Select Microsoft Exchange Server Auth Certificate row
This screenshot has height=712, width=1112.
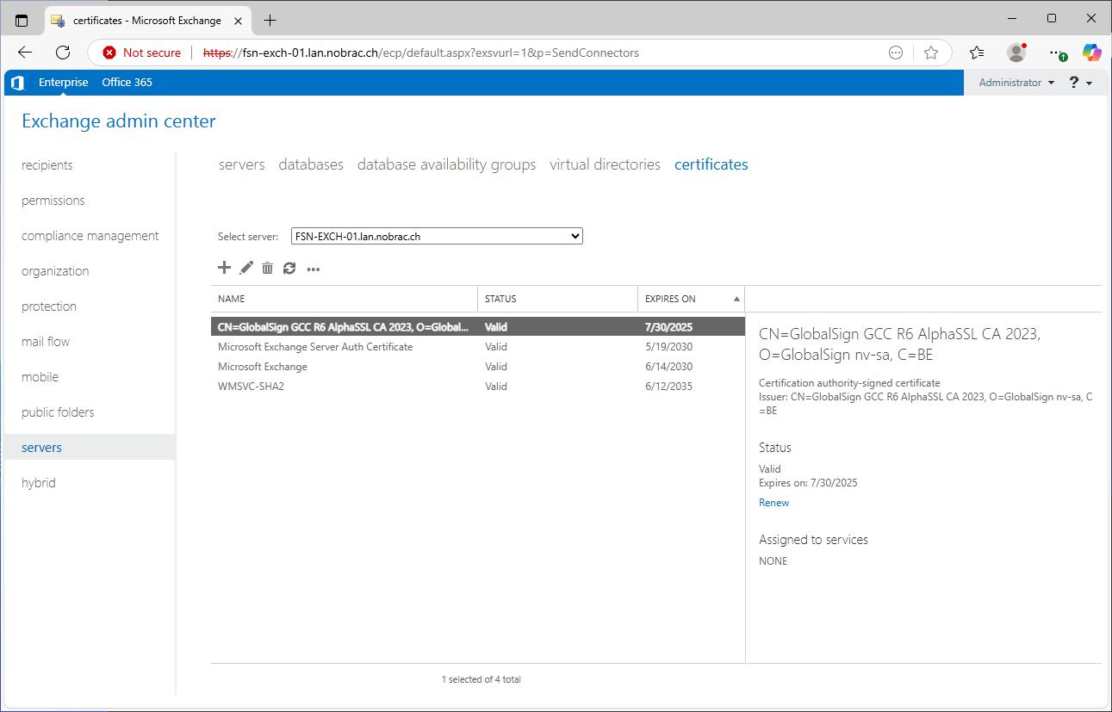coord(478,347)
